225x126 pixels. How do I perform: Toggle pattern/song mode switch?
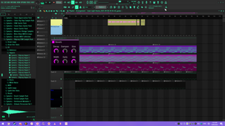[x=42, y=3]
